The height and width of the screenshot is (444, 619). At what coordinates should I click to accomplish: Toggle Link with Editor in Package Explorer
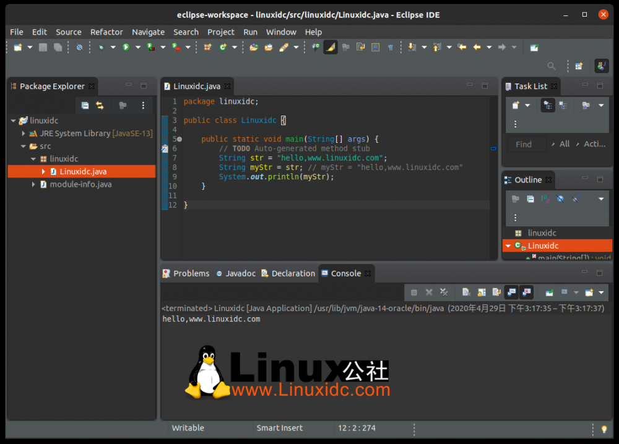[100, 106]
